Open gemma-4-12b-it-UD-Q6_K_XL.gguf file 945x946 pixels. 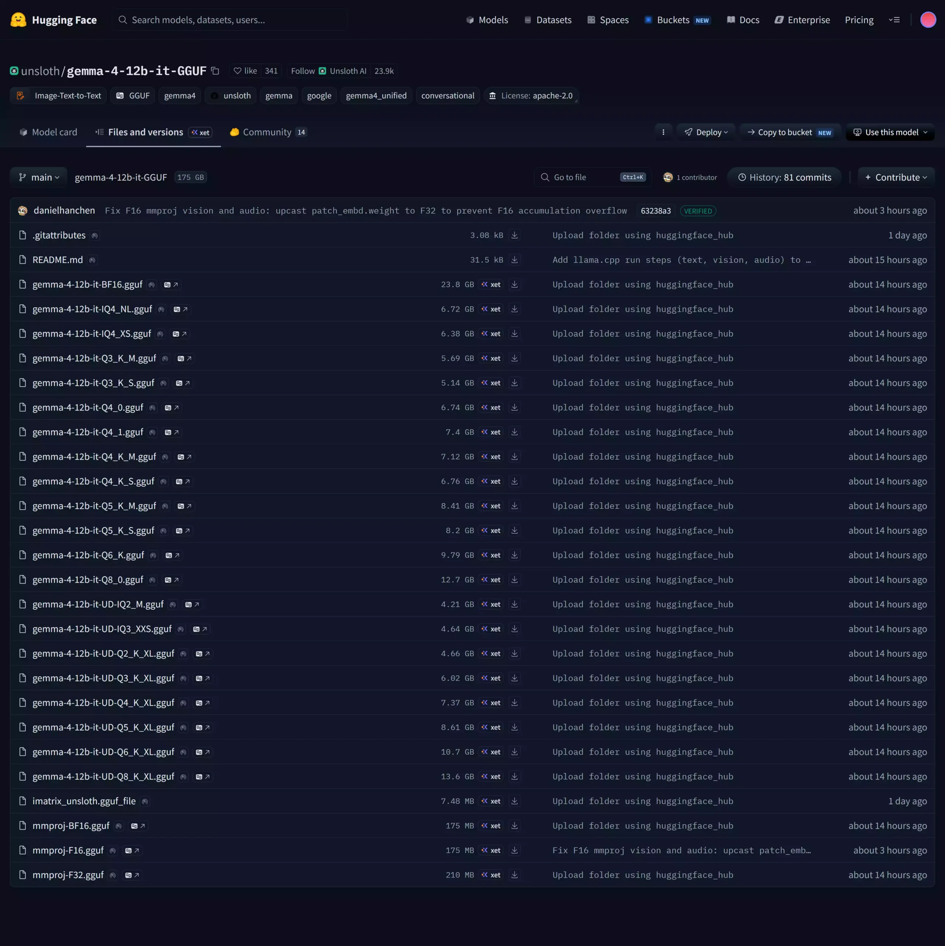[x=103, y=752]
